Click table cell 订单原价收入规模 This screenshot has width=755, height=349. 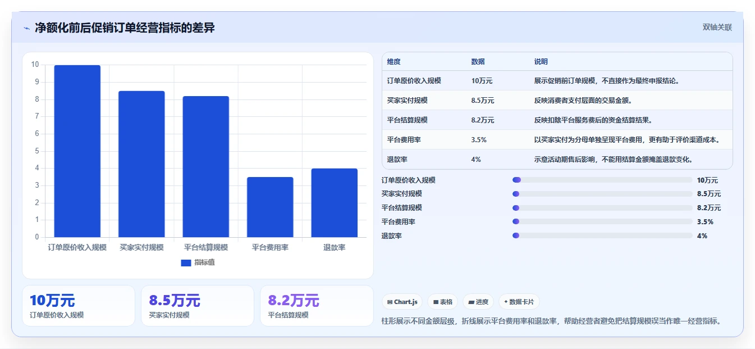[414, 81]
